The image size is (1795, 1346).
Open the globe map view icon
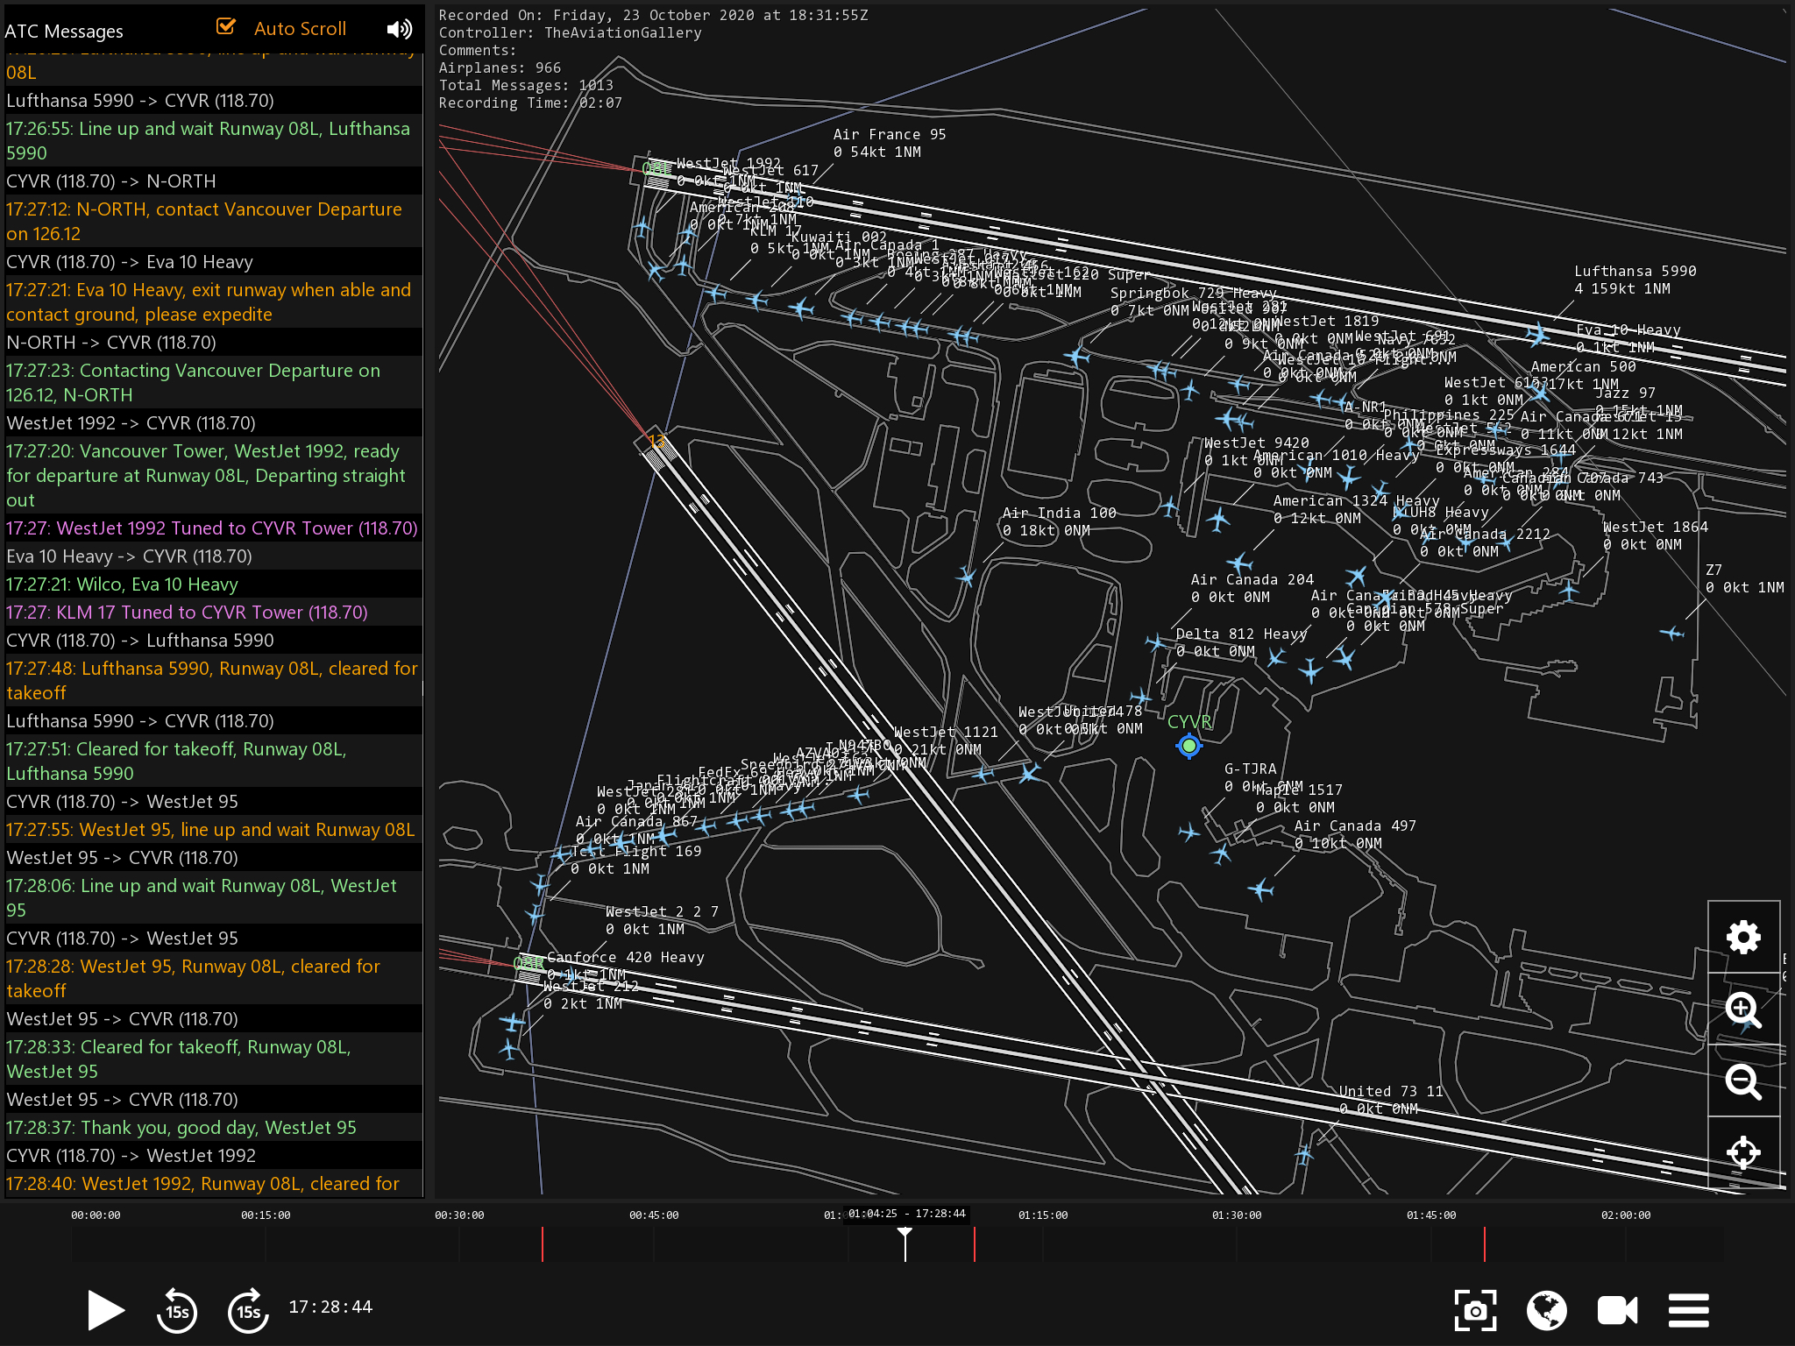point(1546,1311)
